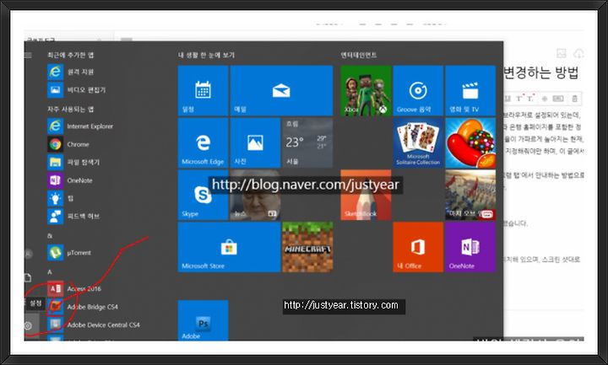Open the news tile with man's photo
The width and height of the screenshot is (608, 365).
coord(255,195)
